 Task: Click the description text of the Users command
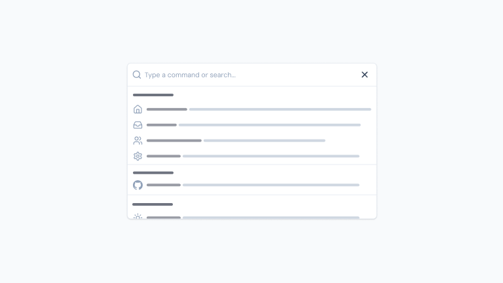click(x=265, y=141)
